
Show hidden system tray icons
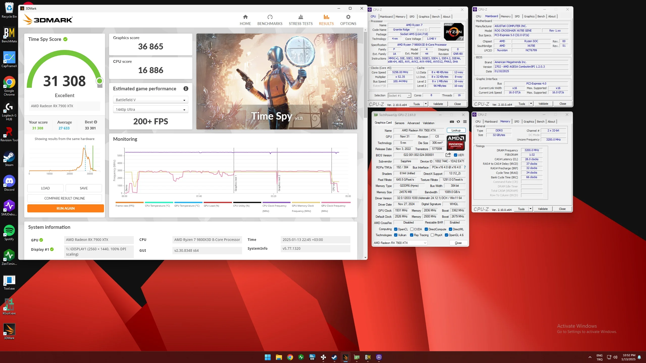coord(590,357)
